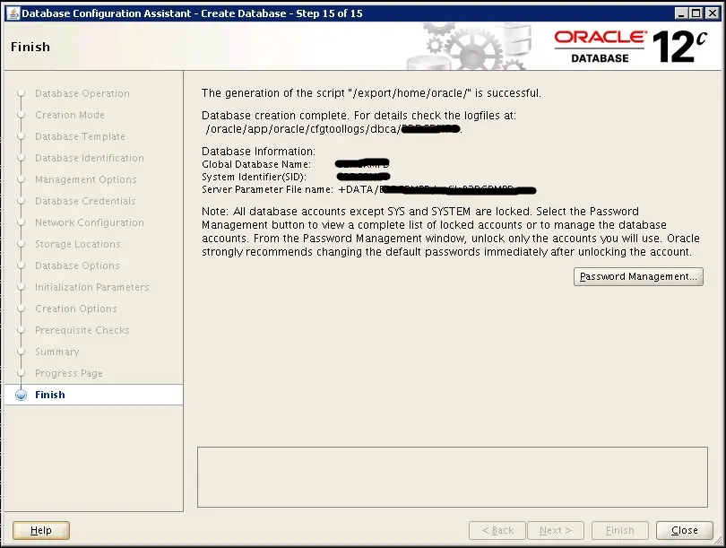Click 'Server Parameter File name:' label
This screenshot has height=548, width=726.
point(267,189)
